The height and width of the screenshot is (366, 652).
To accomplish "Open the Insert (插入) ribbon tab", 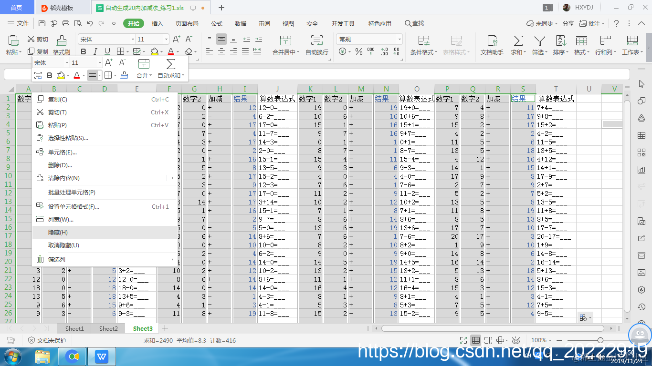I will coord(157,23).
